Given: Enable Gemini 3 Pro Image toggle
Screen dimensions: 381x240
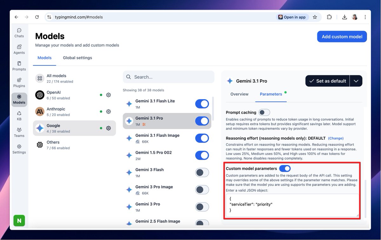Looking at the screenshot, I should (x=202, y=190).
